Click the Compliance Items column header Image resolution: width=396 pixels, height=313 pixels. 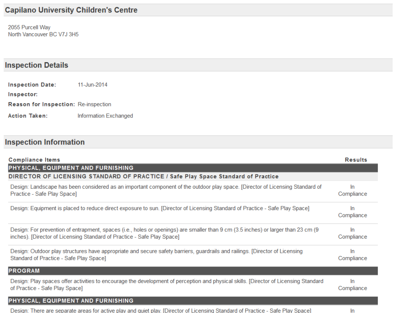coord(34,160)
